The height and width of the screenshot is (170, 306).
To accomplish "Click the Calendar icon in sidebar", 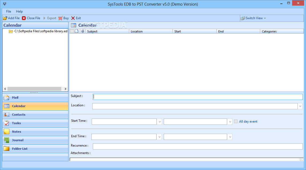I will point(7,106).
